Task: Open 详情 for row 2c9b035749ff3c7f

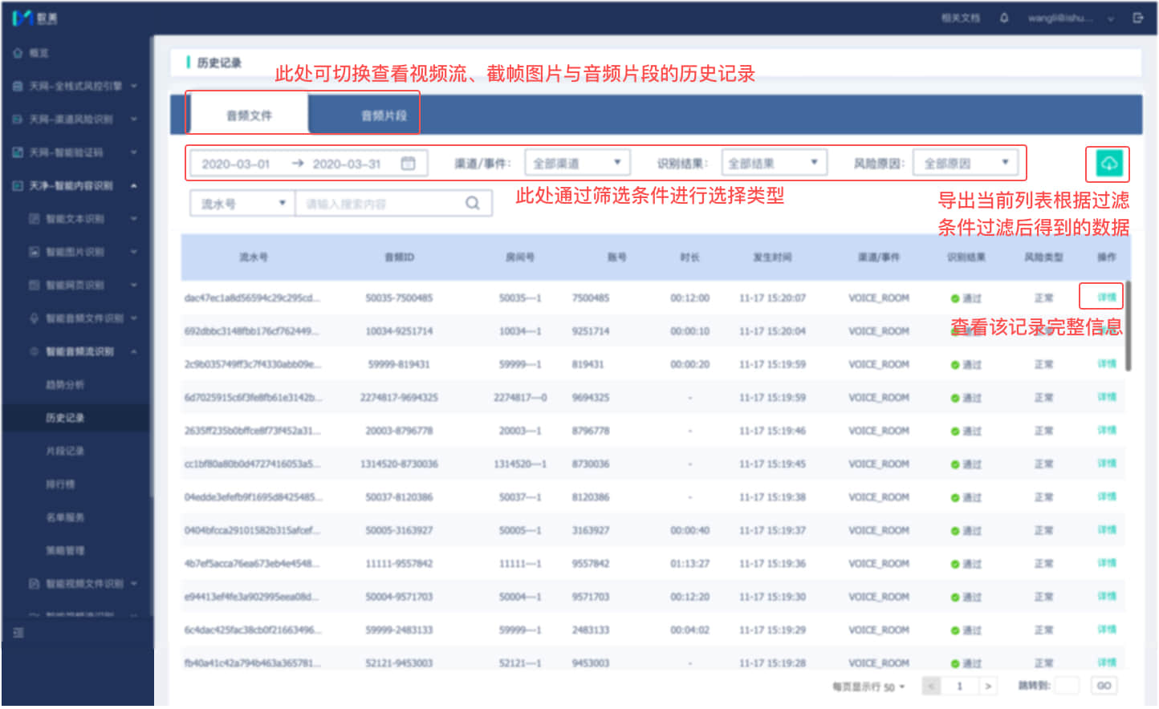Action: (x=1107, y=364)
